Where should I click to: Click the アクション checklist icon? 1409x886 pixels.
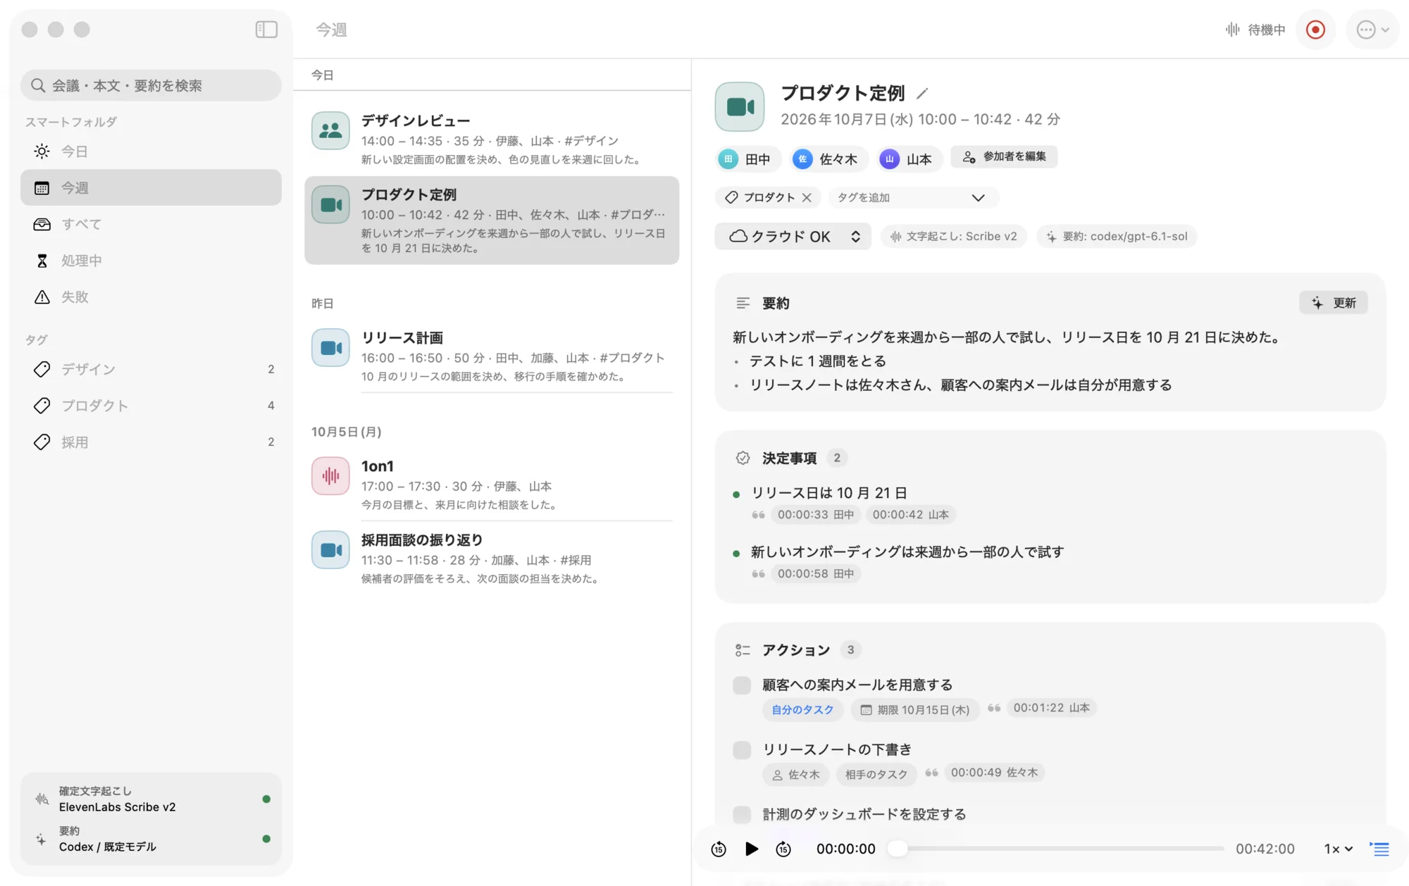[x=743, y=650]
